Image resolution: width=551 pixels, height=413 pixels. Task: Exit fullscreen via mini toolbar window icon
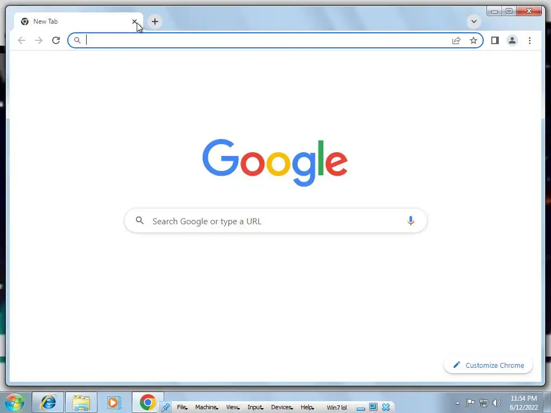click(x=373, y=407)
